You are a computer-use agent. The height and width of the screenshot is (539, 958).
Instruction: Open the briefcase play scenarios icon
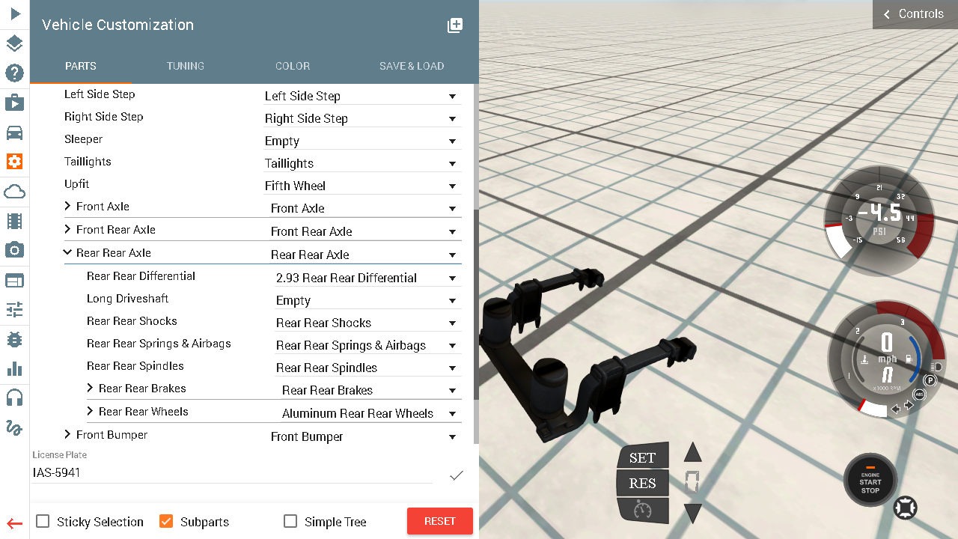tap(14, 102)
